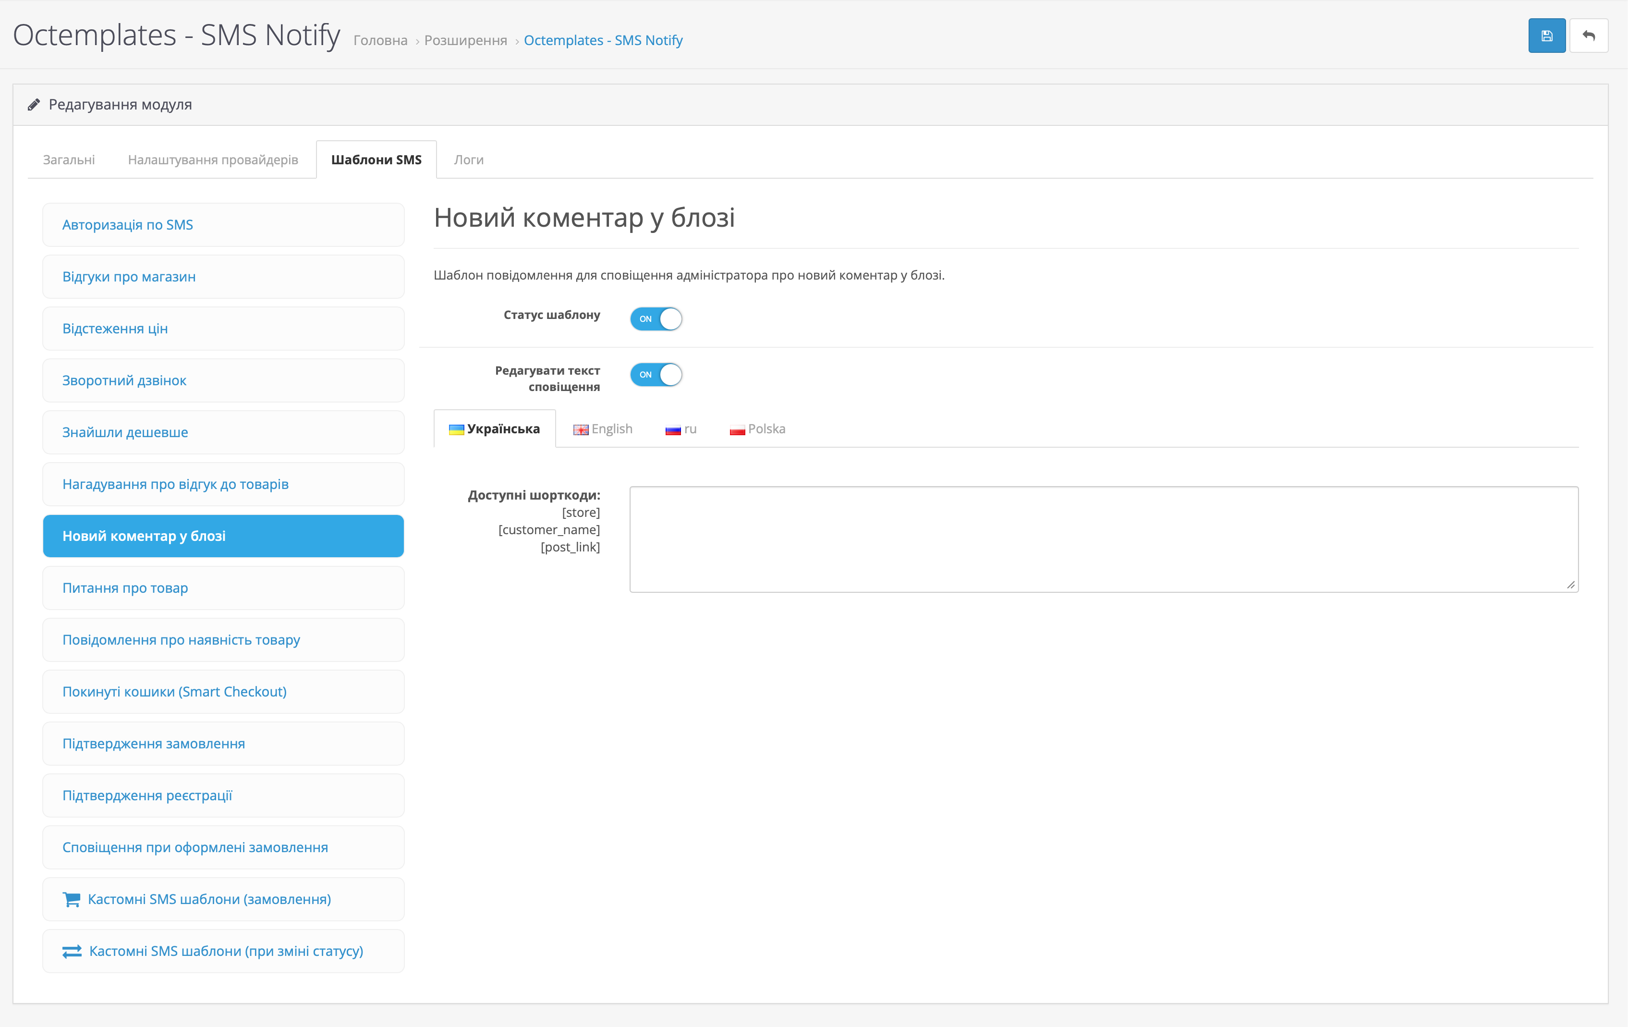The image size is (1628, 1027).
Task: Switch to the Логи tab
Action: [x=469, y=159]
